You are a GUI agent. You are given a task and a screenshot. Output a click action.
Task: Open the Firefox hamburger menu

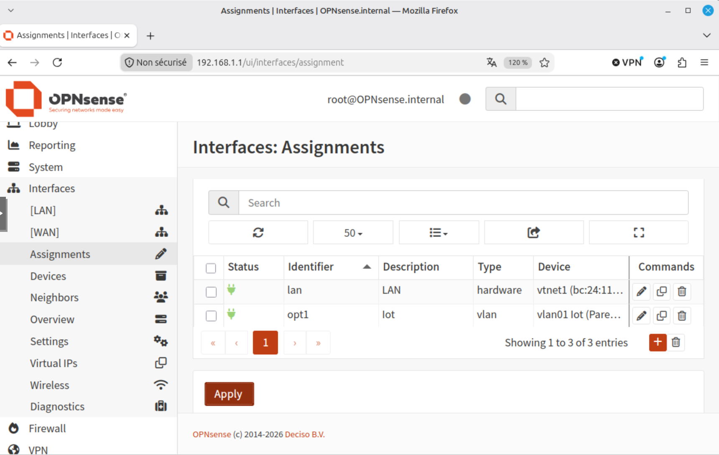pyautogui.click(x=704, y=62)
